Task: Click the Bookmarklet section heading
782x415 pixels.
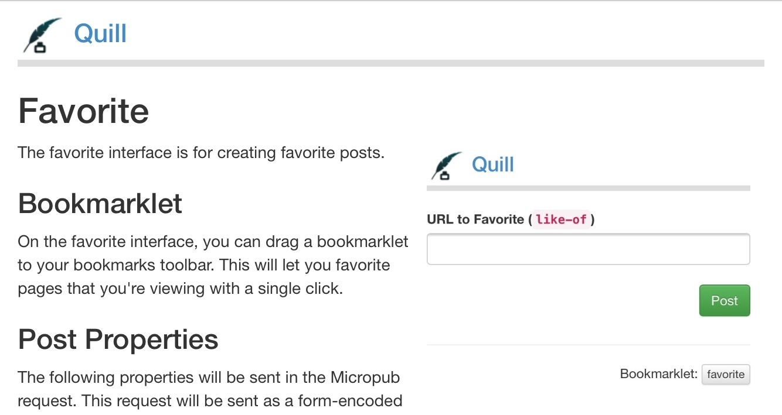Action: [100, 204]
